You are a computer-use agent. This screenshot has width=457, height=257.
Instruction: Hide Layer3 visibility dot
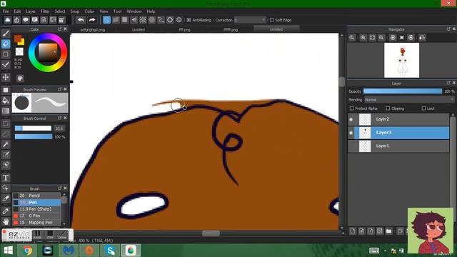(351, 133)
